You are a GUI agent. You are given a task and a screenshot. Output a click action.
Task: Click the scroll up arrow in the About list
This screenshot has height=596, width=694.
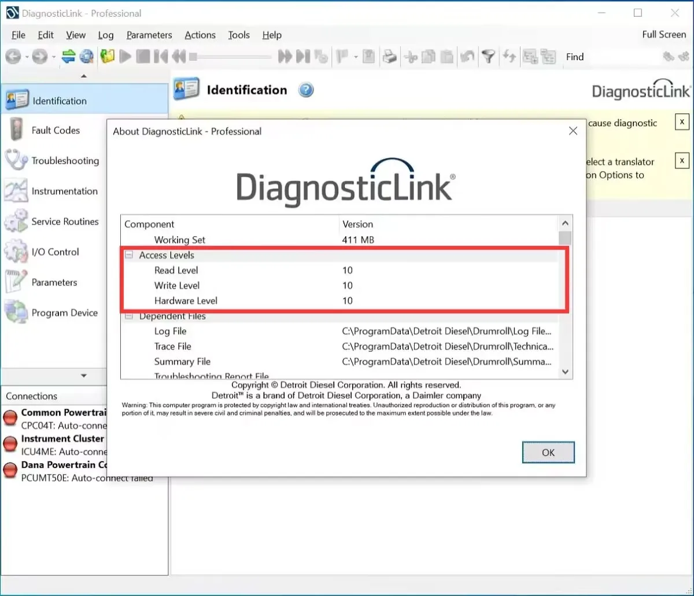pyautogui.click(x=565, y=223)
